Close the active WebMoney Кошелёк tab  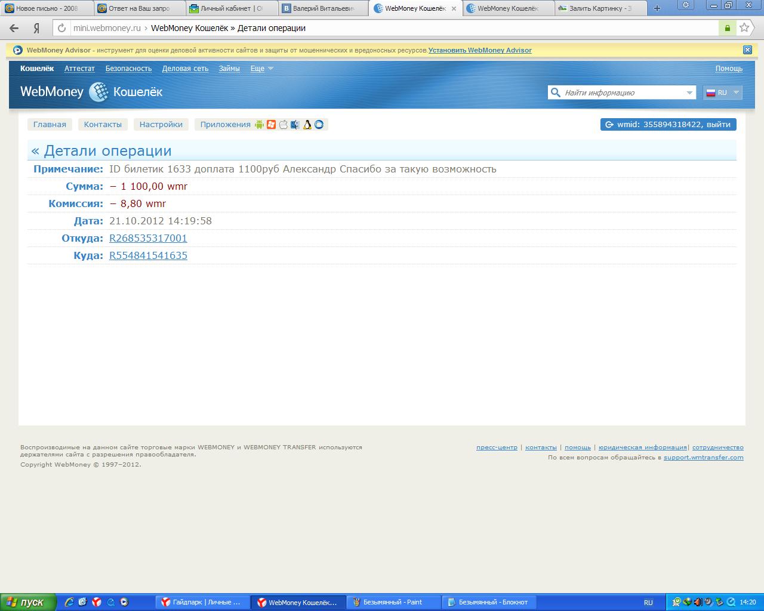454,9
